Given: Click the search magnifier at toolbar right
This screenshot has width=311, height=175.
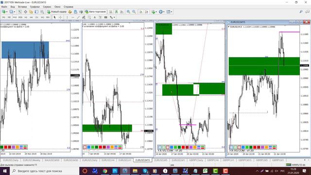Looking at the screenshot, I should pyautogui.click(x=301, y=12).
